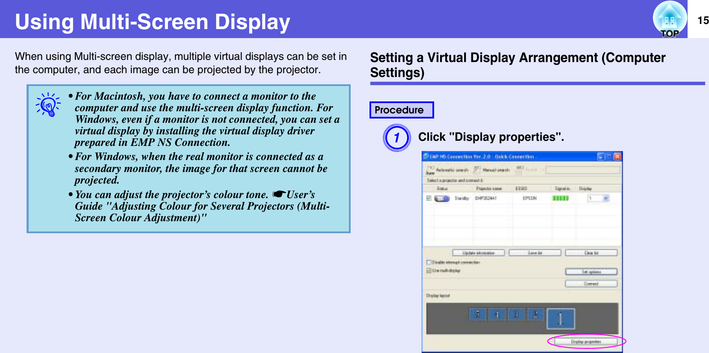Click the Save list button
Image resolution: width=709 pixels, height=353 pixels.
point(535,253)
